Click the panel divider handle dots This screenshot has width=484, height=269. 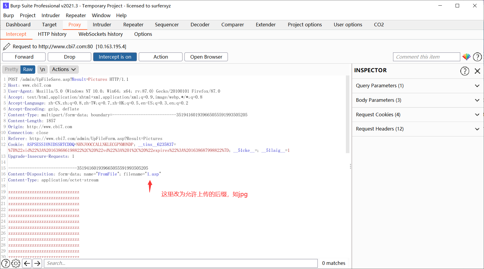[351, 166]
